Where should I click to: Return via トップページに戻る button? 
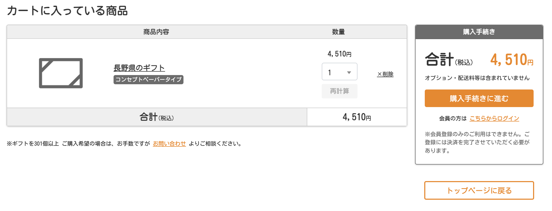pyautogui.click(x=479, y=191)
